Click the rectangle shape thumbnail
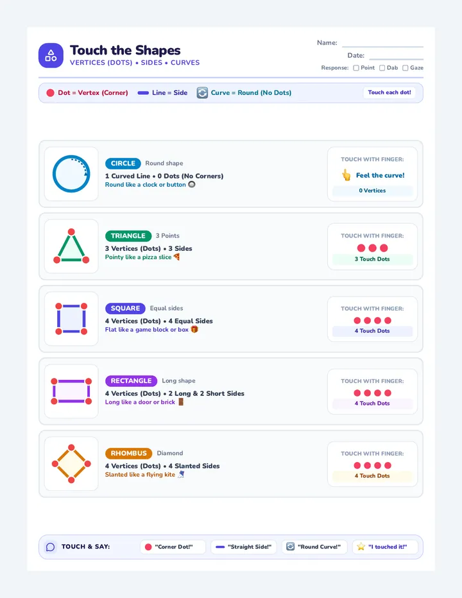This screenshot has width=462, height=598. coord(71,391)
